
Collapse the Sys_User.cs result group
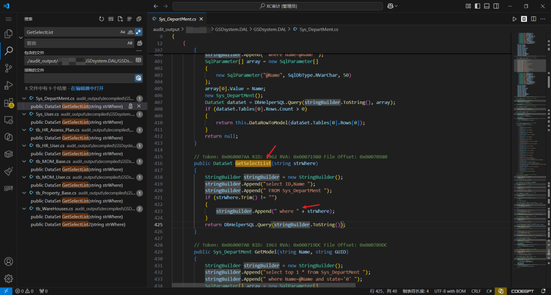pyautogui.click(x=24, y=114)
